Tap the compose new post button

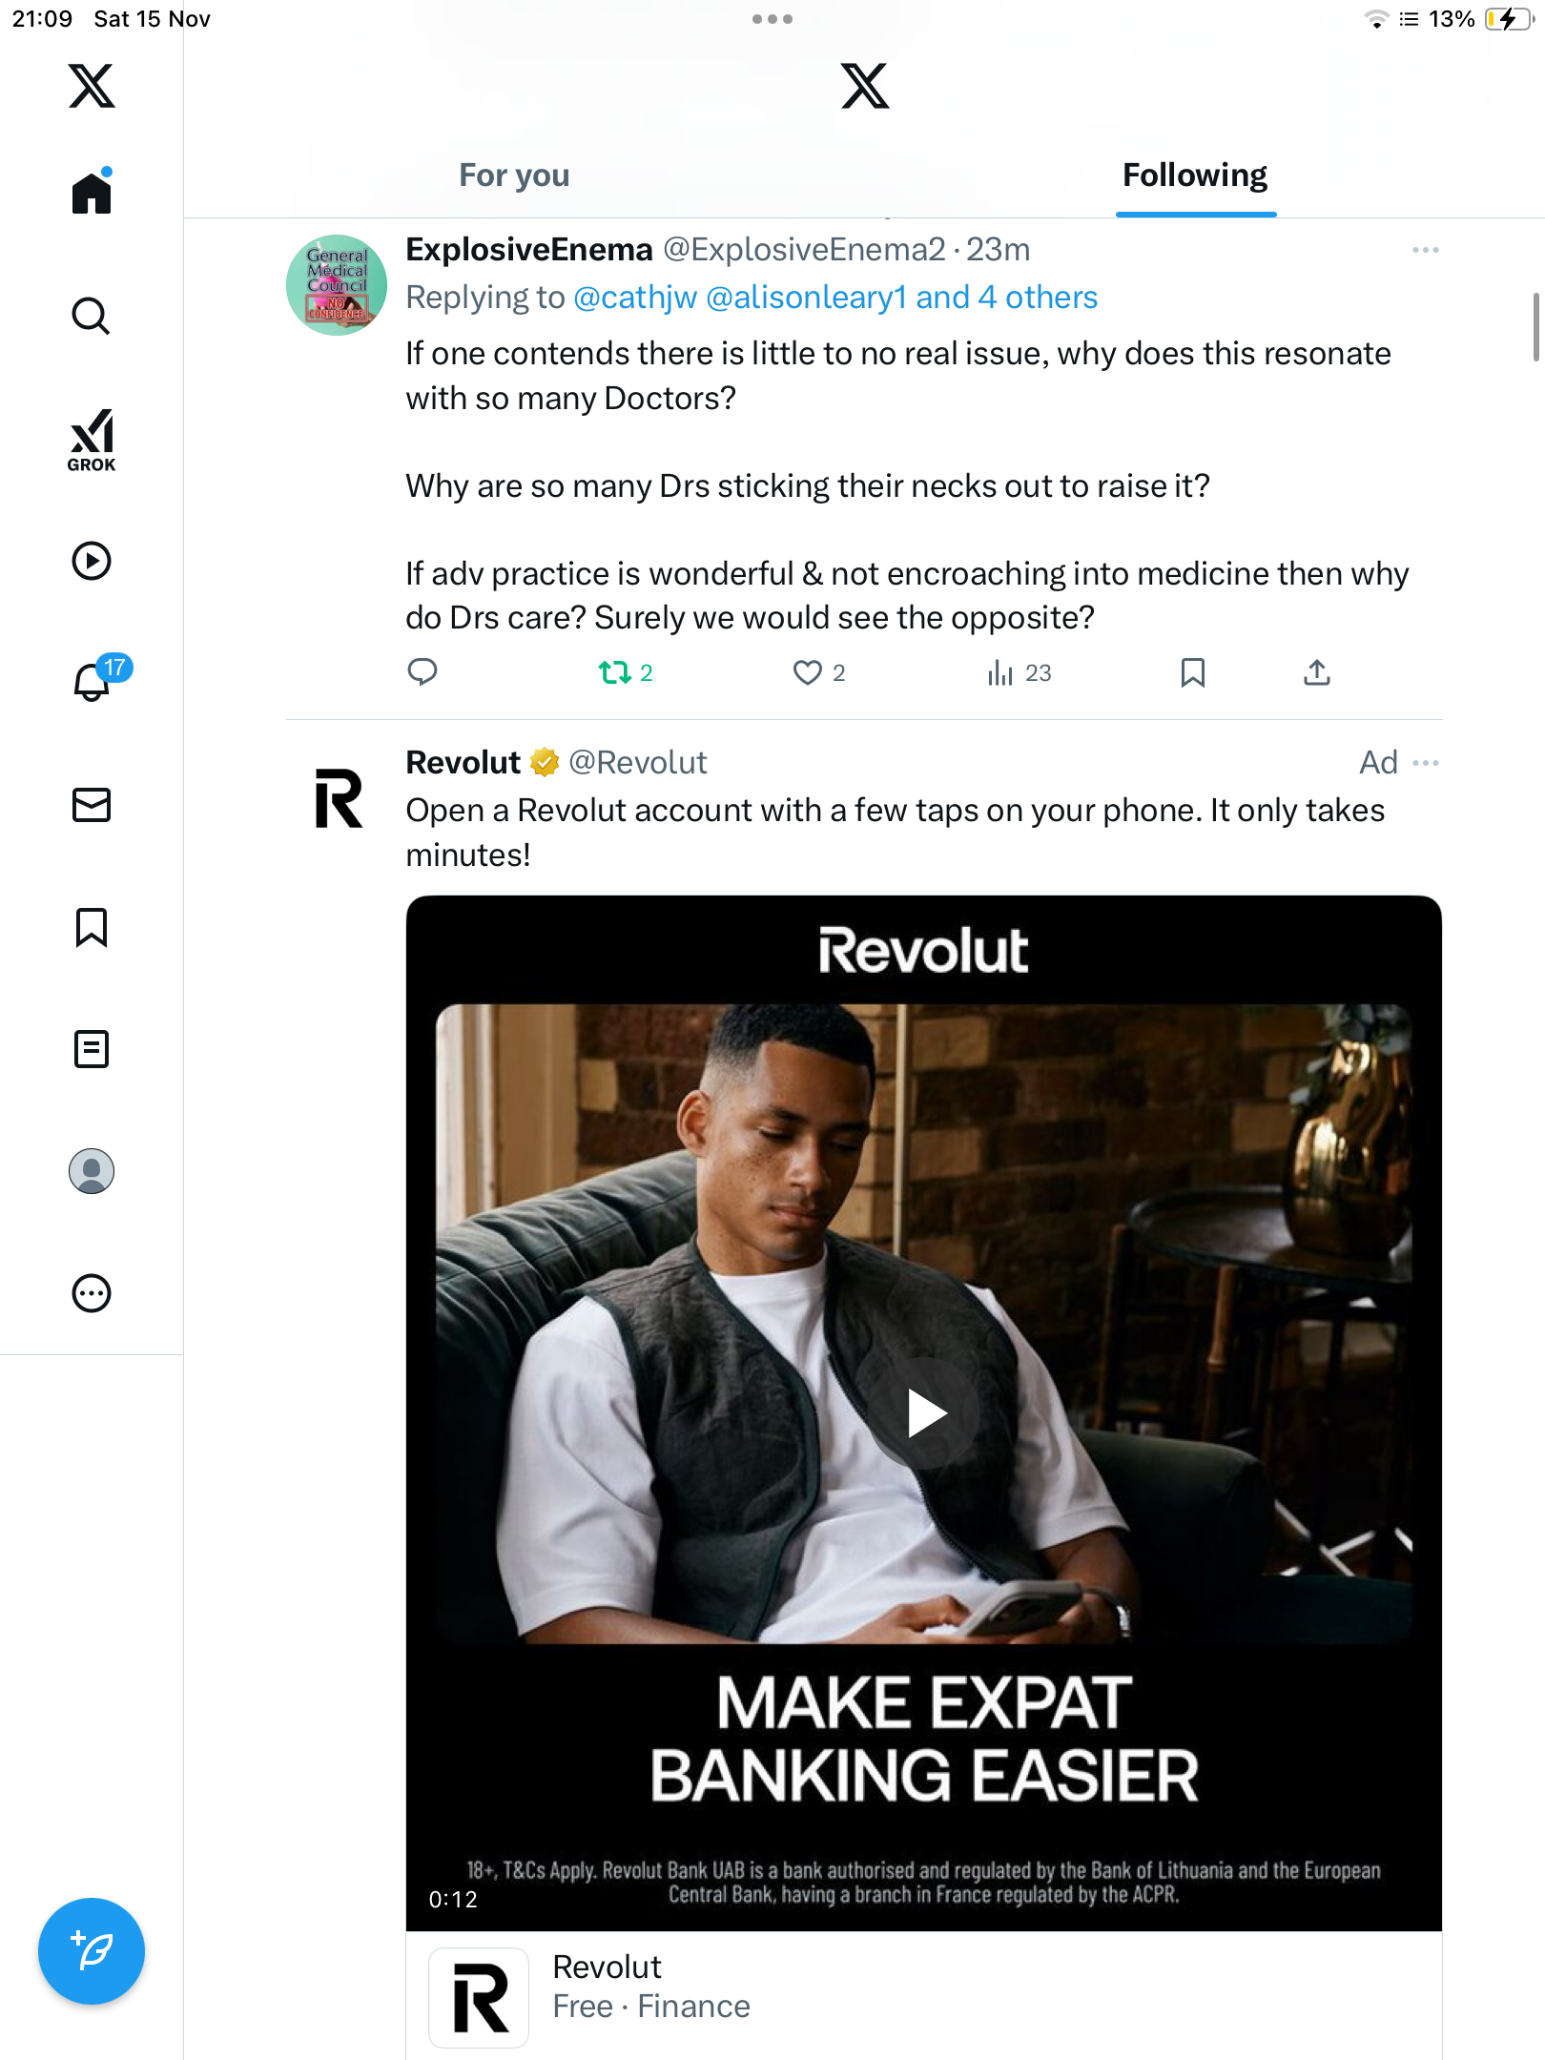[x=92, y=1951]
